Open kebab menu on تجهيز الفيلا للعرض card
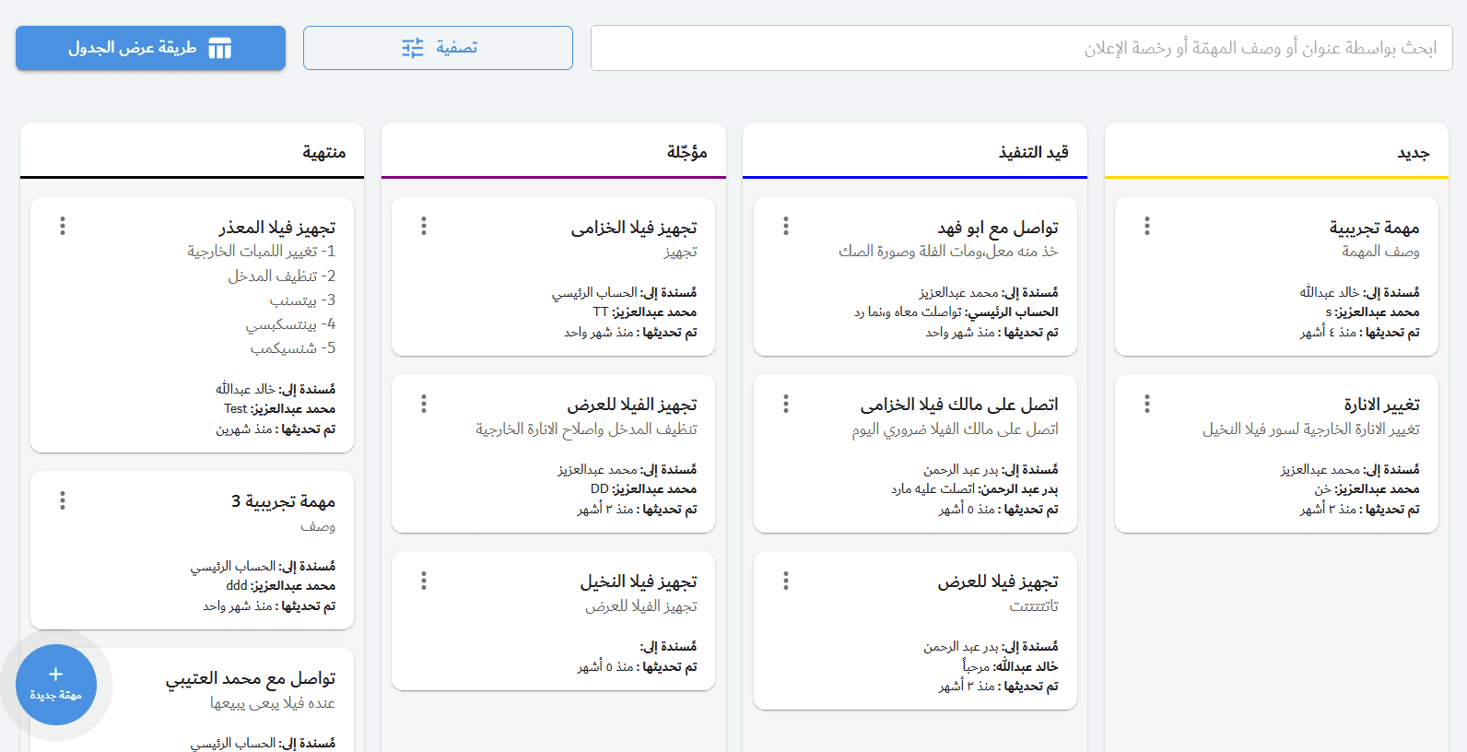 click(423, 404)
